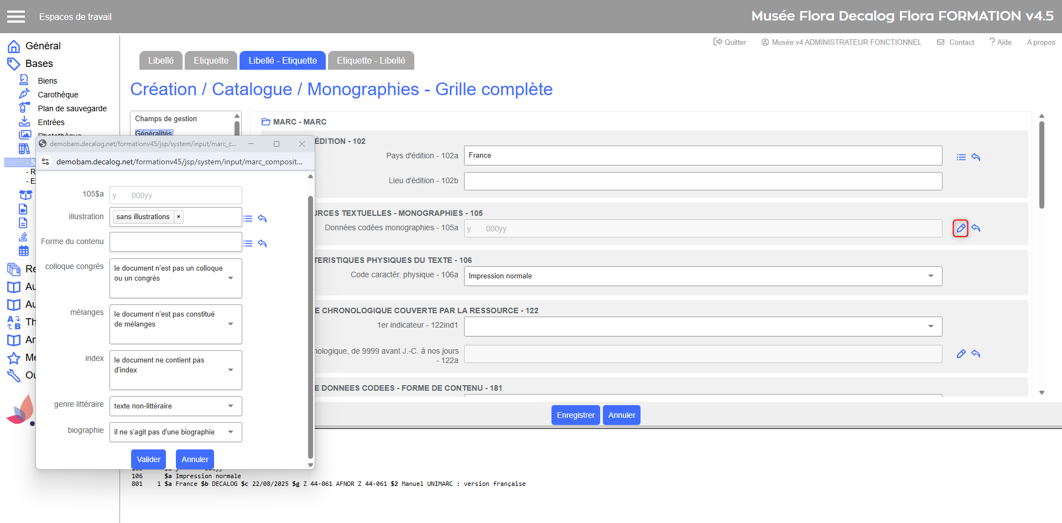Click into the Lieu d'édition 102b field
The width and height of the screenshot is (1062, 523).
(x=702, y=181)
